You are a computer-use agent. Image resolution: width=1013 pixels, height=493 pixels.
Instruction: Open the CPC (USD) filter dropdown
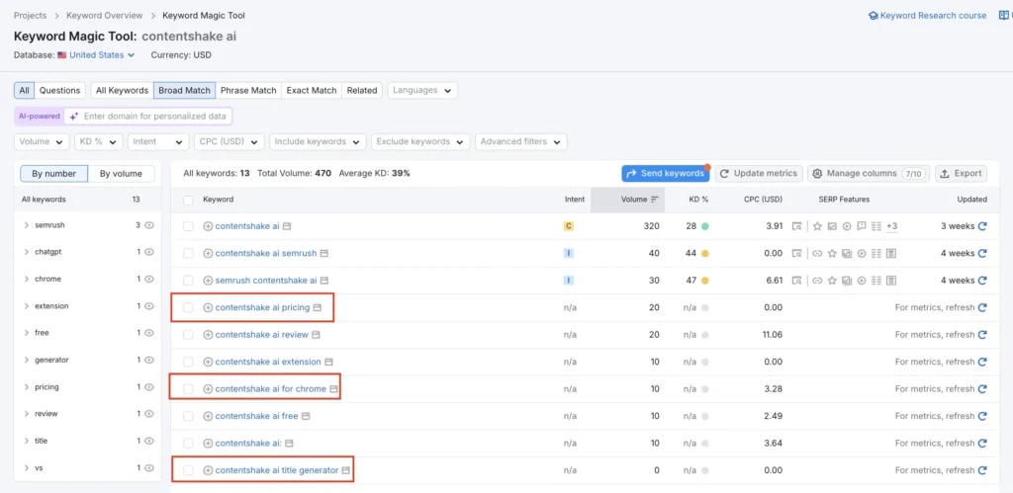pyautogui.click(x=230, y=141)
